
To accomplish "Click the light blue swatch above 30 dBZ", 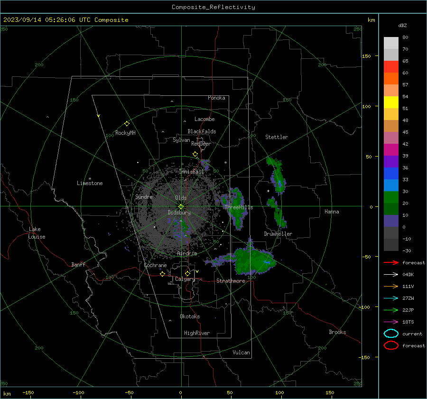I will point(391,186).
